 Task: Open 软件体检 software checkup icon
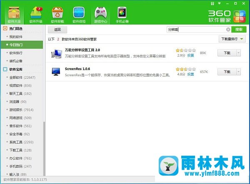(79, 15)
